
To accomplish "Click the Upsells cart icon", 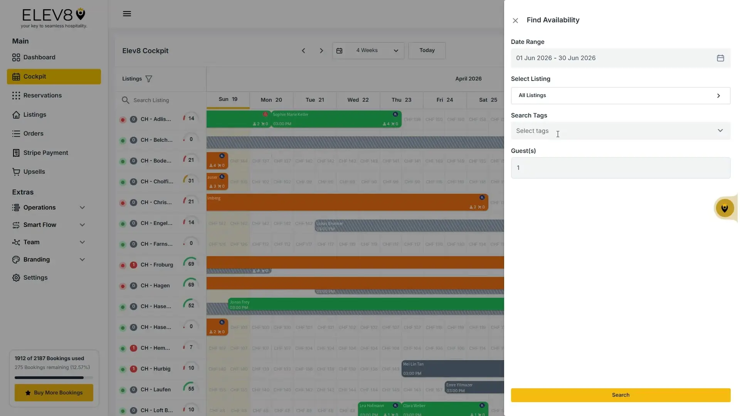I will 16,172.
